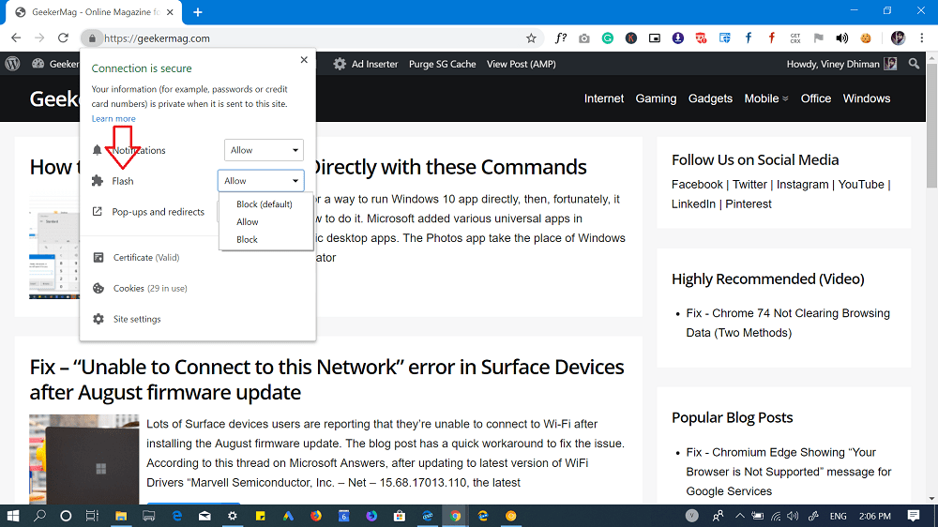Open the 'Unable to Connect to this Network' article
This screenshot has width=938, height=527.
326,379
